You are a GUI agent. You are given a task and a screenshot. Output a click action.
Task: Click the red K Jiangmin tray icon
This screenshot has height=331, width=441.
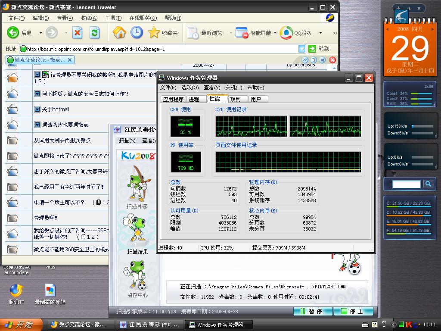tap(409, 325)
